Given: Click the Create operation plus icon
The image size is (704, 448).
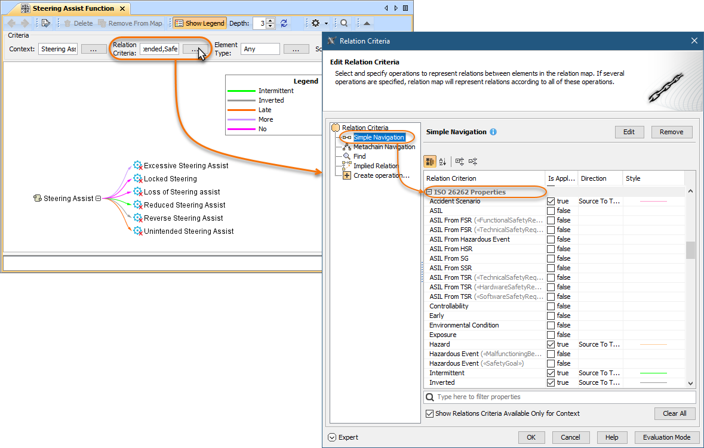Looking at the screenshot, I should click(x=347, y=175).
